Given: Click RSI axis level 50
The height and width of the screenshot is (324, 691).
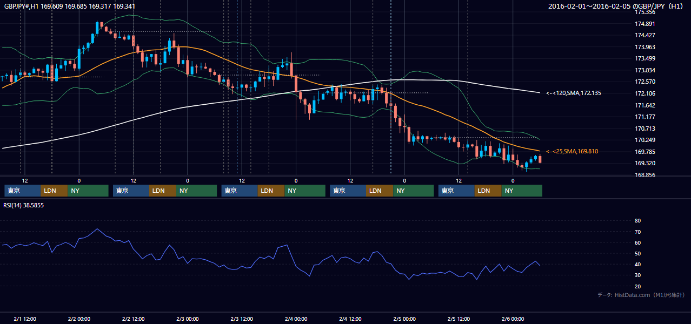Looking at the screenshot, I should point(637,254).
